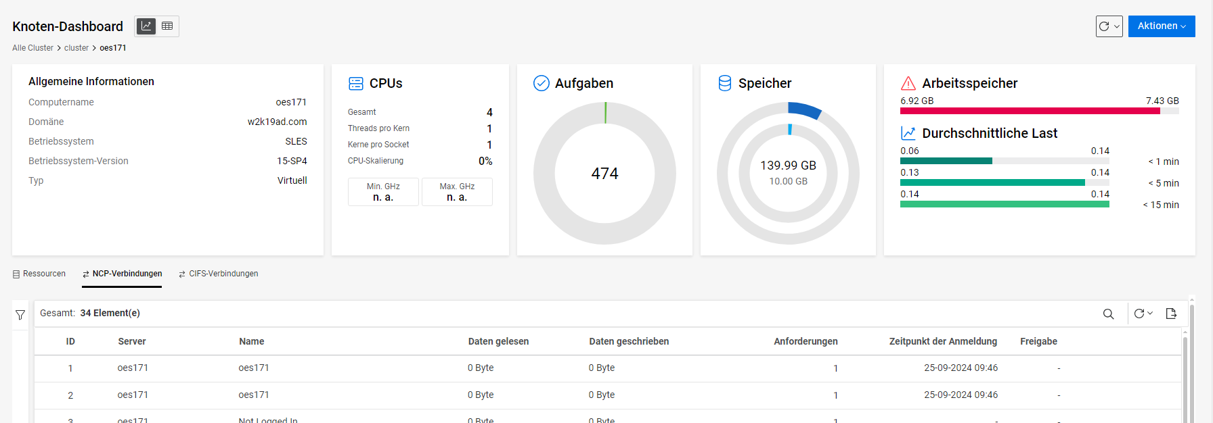Image resolution: width=1213 pixels, height=423 pixels.
Task: Click the Arbeitsspeicher warning triangle icon
Action: pos(908,83)
